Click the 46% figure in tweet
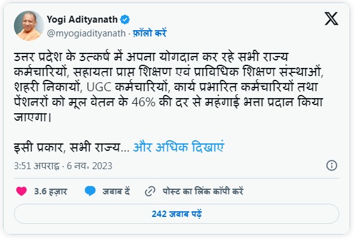 (143, 102)
